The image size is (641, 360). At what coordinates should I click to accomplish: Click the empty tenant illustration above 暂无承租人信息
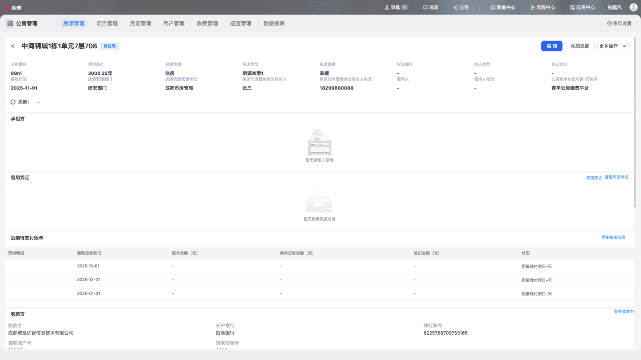point(319,142)
